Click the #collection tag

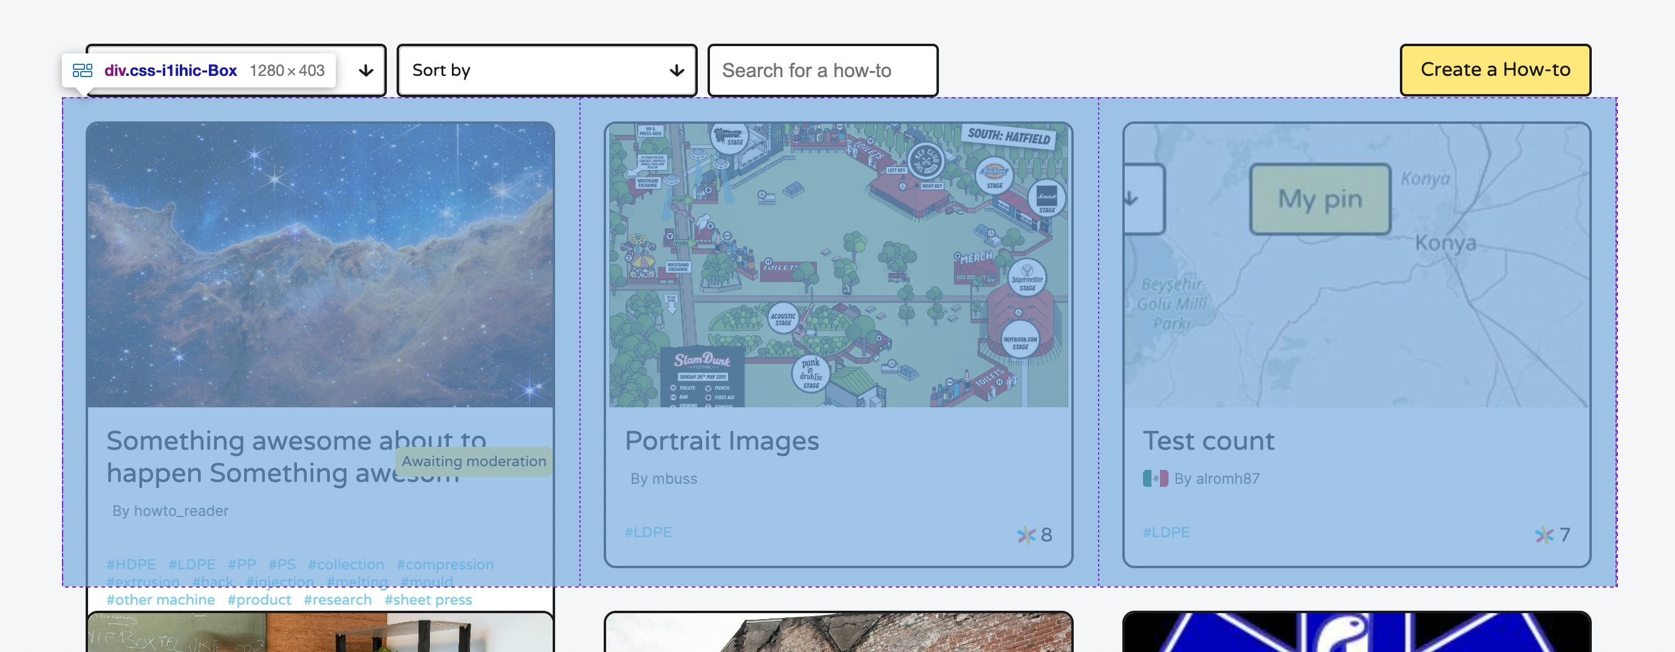pyautogui.click(x=346, y=564)
